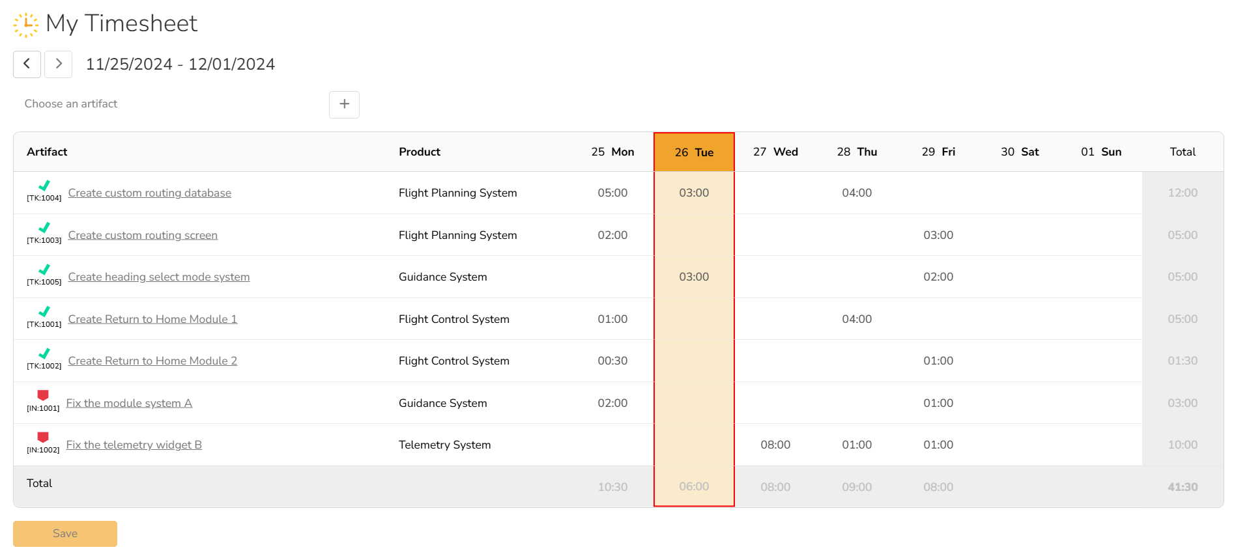Edit Wednesday 08:00 entry for telemetry widget

pos(775,445)
